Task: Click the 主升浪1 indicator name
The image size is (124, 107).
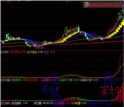Action: 5,52
